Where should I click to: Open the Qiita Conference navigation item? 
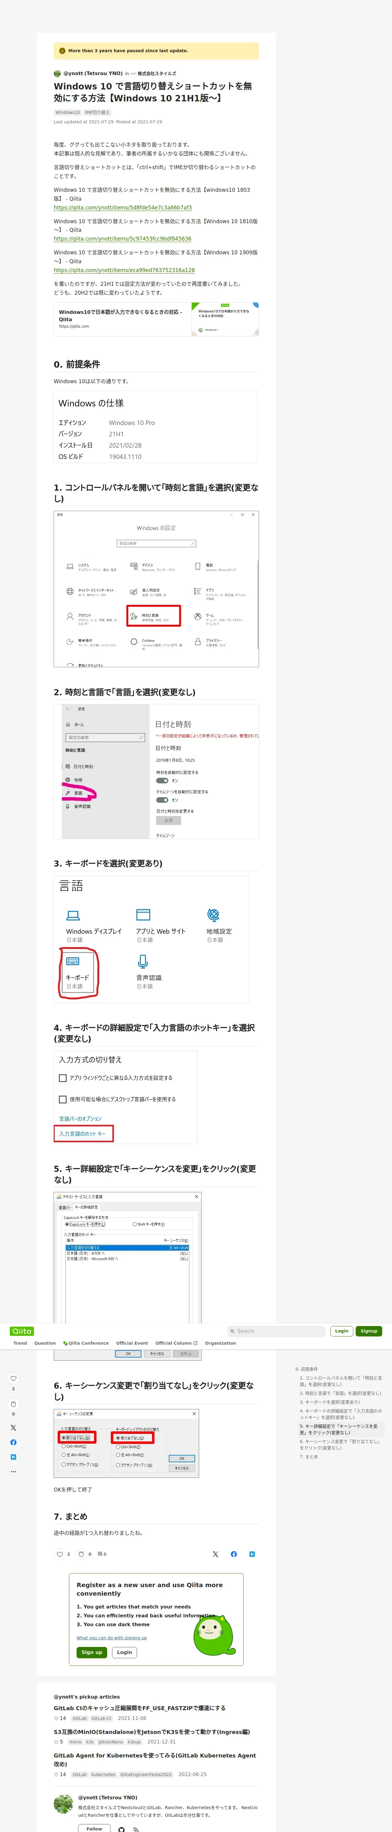click(x=86, y=1343)
